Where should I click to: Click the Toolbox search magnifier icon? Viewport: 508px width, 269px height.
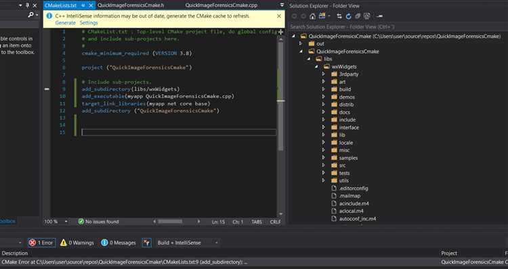pyautogui.click(x=30, y=15)
